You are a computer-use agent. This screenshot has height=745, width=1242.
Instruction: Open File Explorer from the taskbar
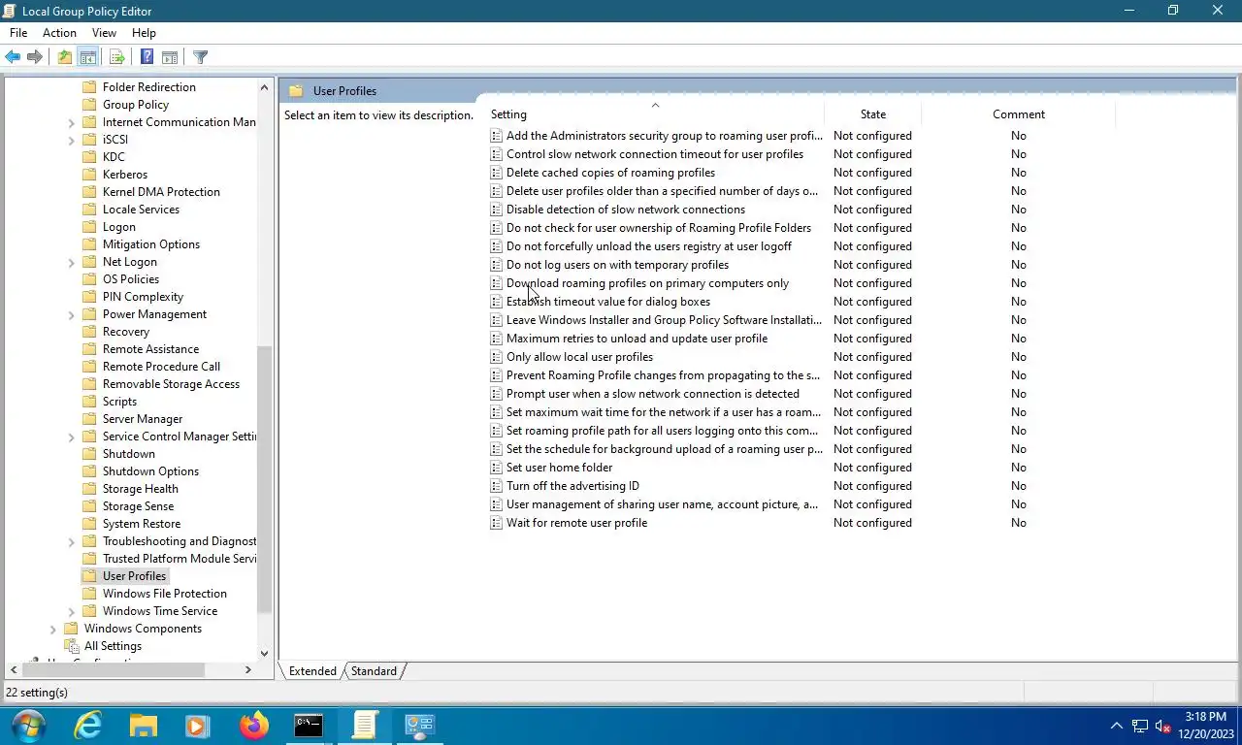click(x=144, y=726)
